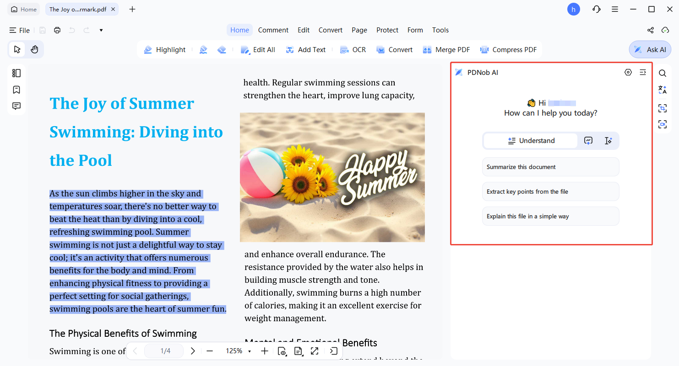Switch to the Understand mode
Viewport: 679px width, 366px height.
click(530, 140)
